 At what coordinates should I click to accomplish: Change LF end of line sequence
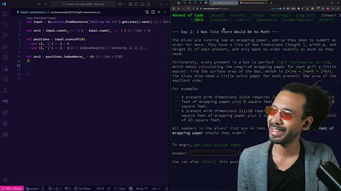point(109,188)
